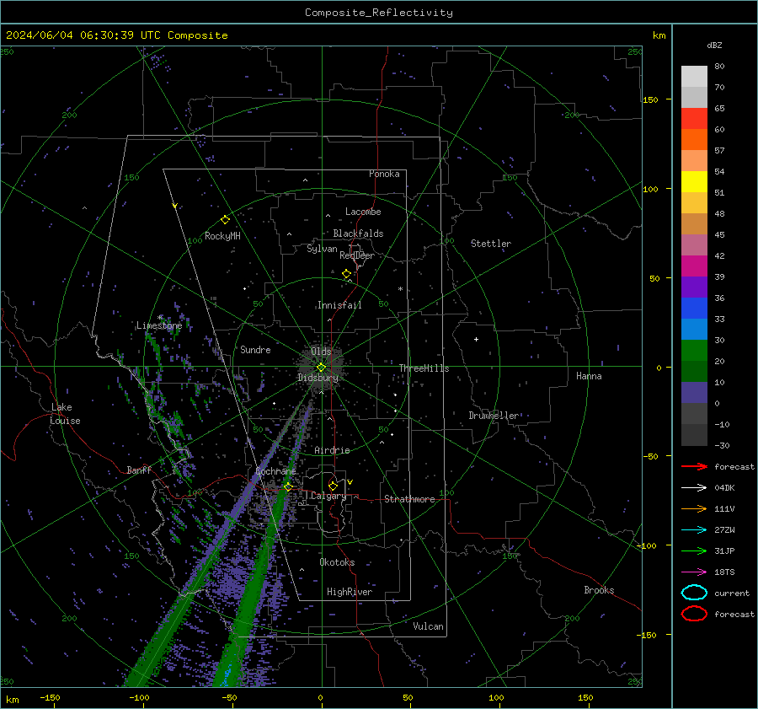Viewport: 758px width, 709px height.
Task: Click the Ponoka town label
Action: coord(384,174)
